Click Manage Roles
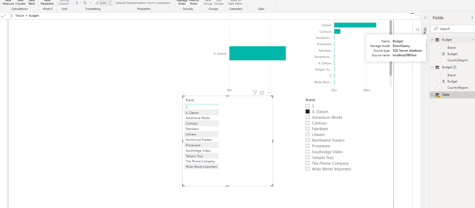 (x=182, y=2)
